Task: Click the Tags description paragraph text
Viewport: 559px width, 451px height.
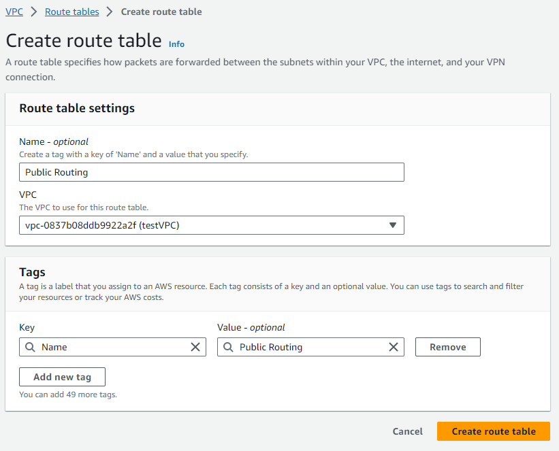Action: coord(271,292)
